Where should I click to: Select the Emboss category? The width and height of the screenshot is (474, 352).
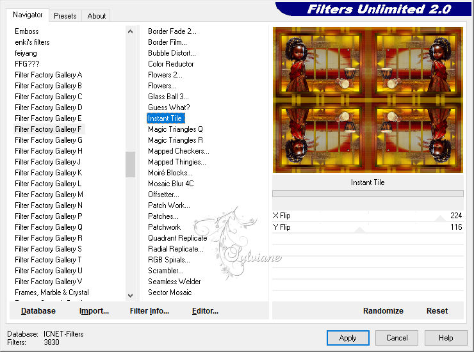click(27, 31)
